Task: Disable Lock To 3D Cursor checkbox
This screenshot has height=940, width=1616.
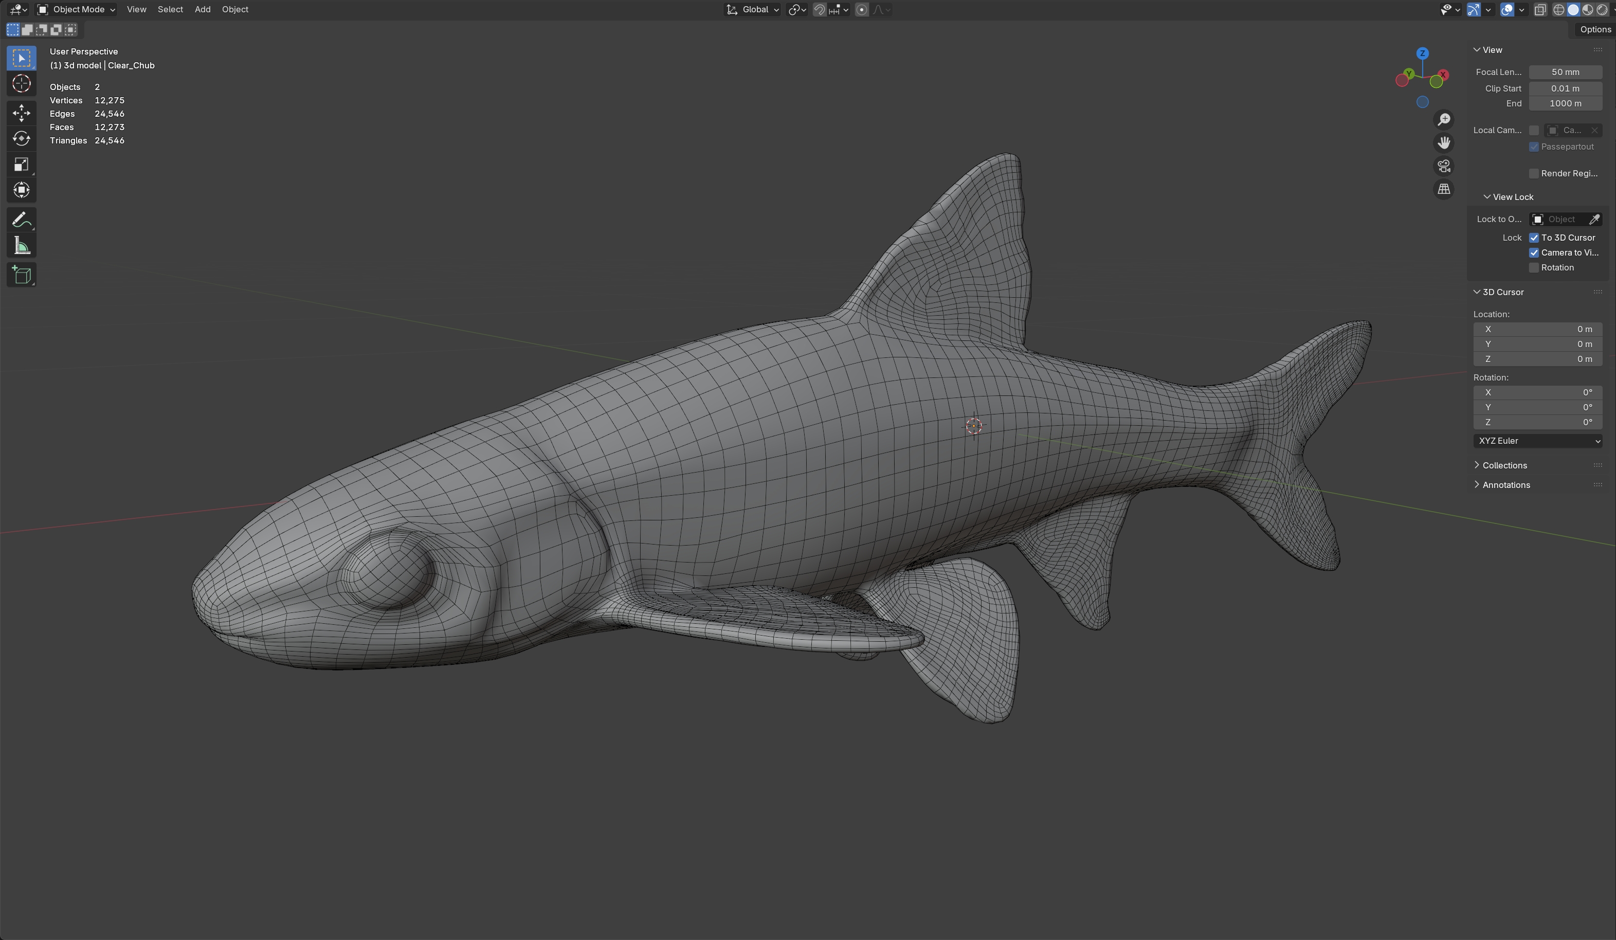Action: [1534, 238]
